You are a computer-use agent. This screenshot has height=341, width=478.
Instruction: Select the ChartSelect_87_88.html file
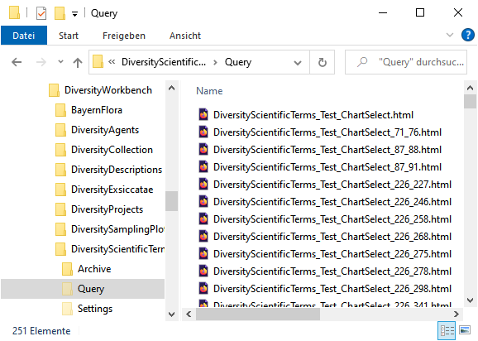(327, 150)
